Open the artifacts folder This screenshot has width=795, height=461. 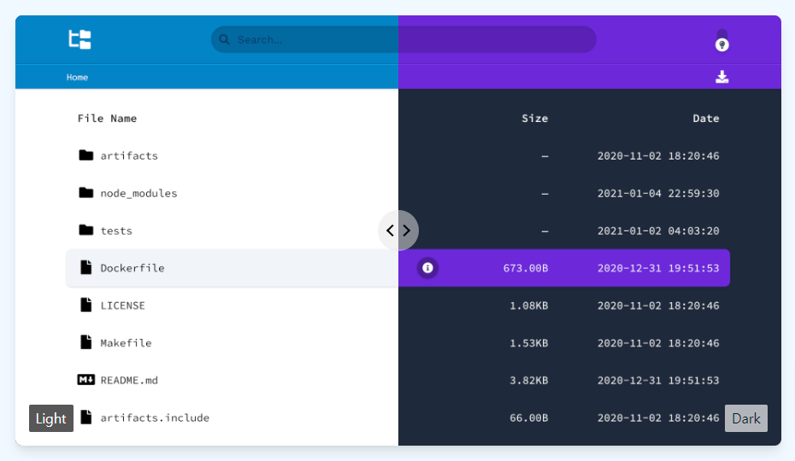129,155
